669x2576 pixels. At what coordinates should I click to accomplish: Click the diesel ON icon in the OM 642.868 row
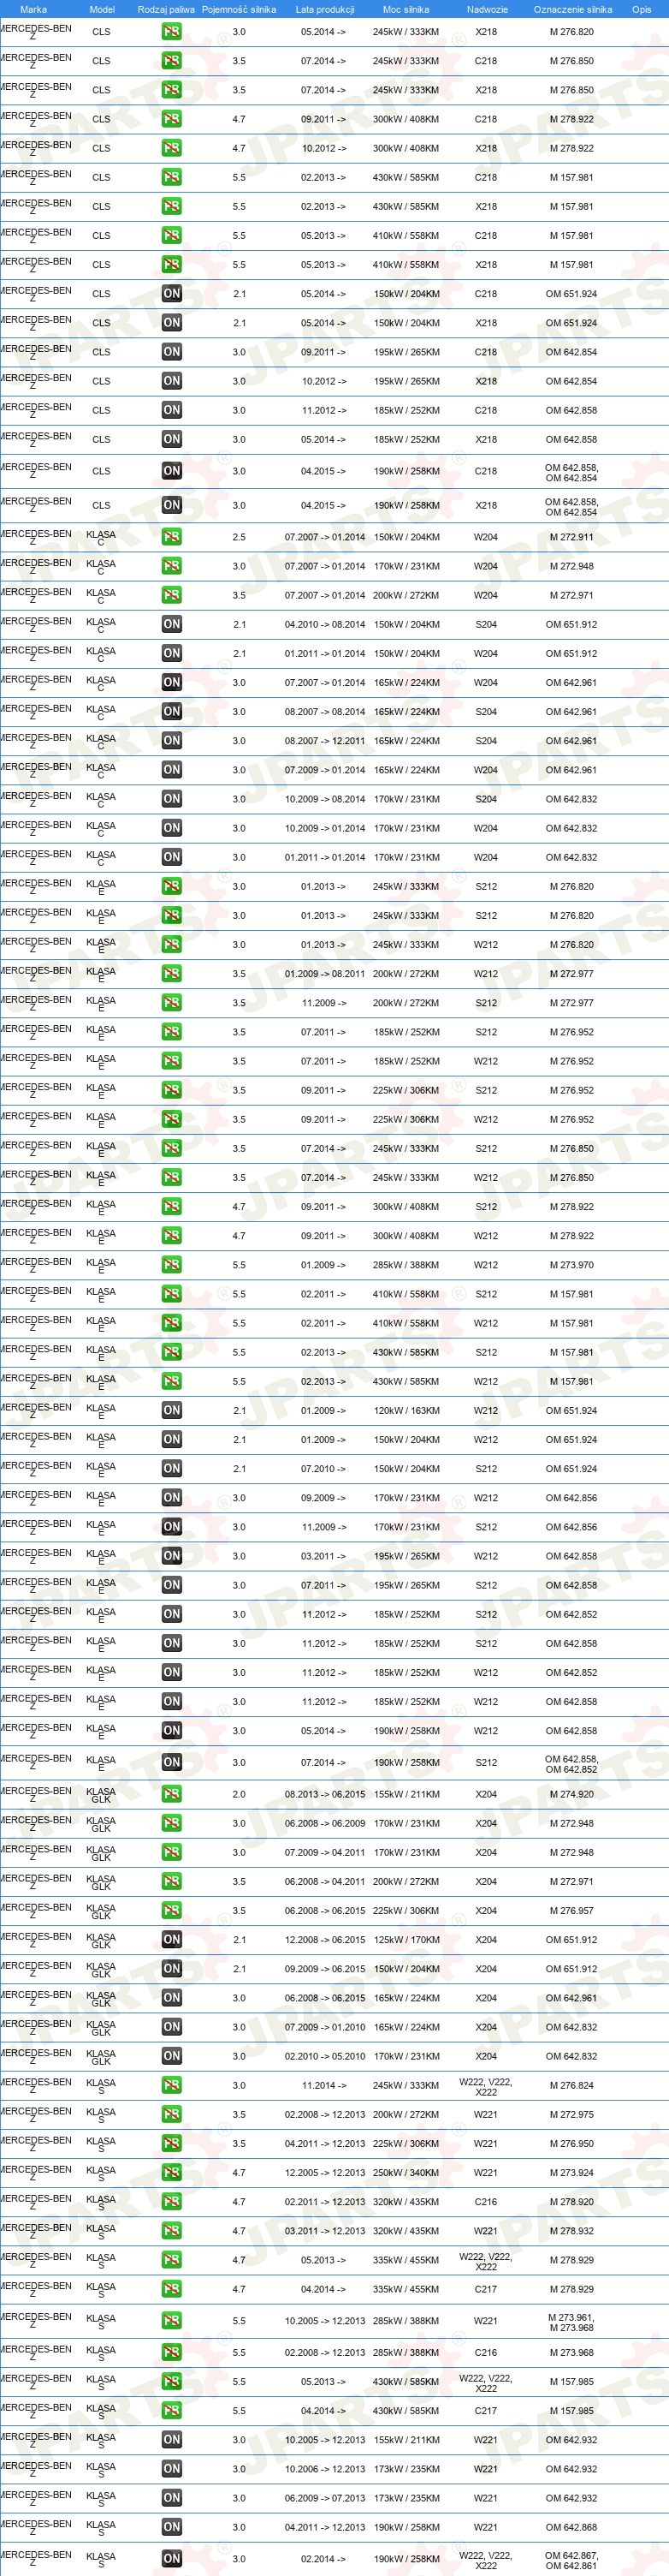[x=172, y=2527]
